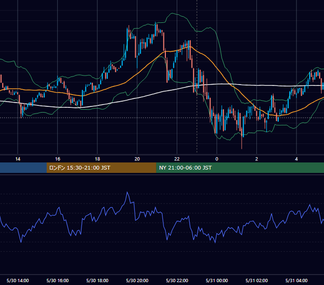Click the 5/31 04:00 date label

(296, 280)
